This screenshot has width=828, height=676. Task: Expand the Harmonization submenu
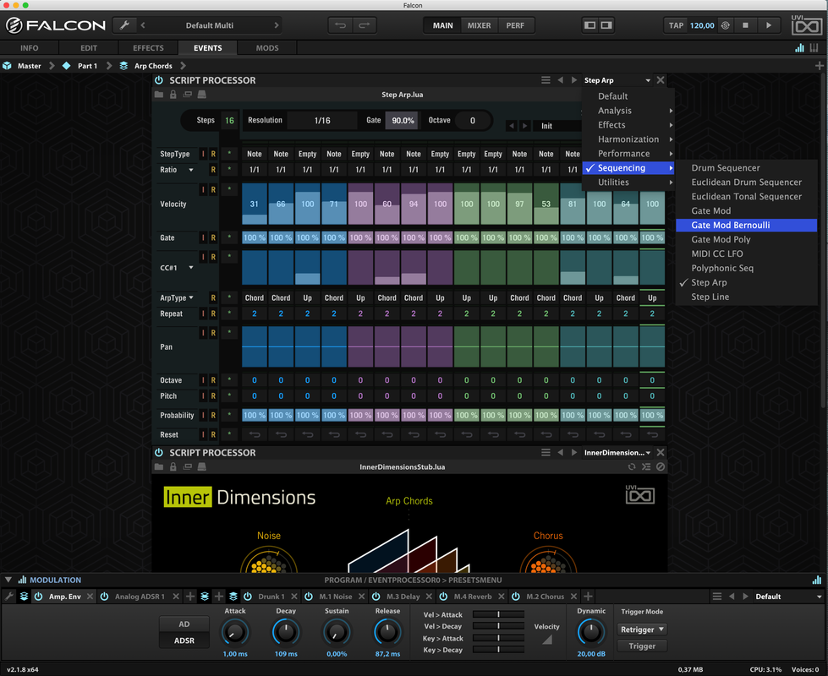tap(628, 139)
